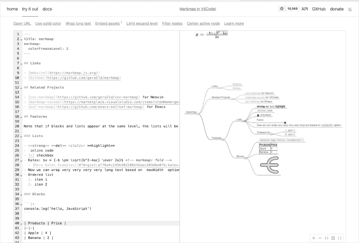The height and width of the screenshot is (243, 359).
Task: Click the editor line '| Products | Price |'
Action: (x=45, y=223)
